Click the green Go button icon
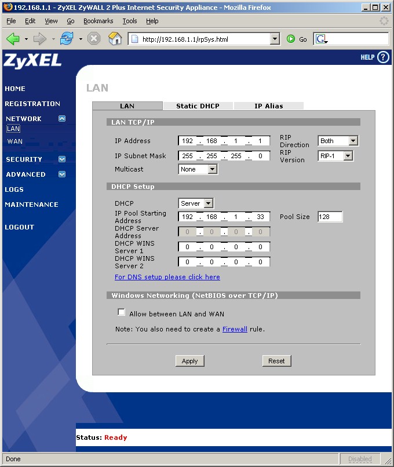The height and width of the screenshot is (467, 394). [x=291, y=39]
